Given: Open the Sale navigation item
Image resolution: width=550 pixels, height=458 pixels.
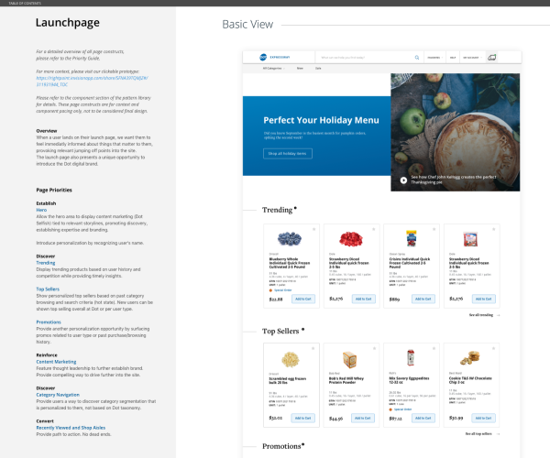Looking at the screenshot, I should [x=319, y=69].
